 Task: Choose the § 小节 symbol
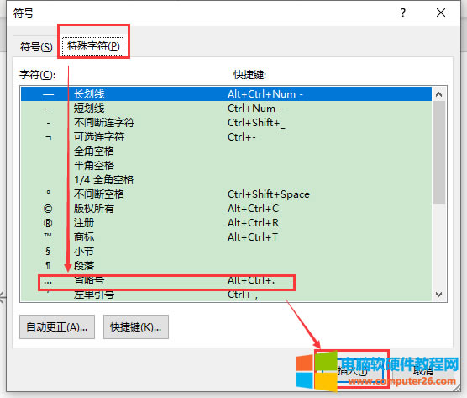(226, 252)
